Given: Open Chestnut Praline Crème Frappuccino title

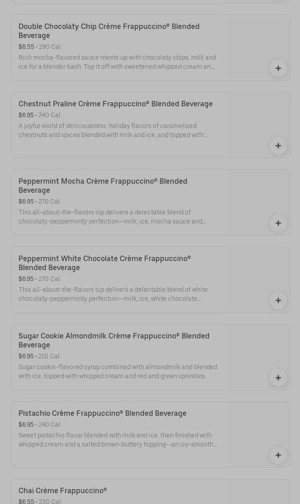Looking at the screenshot, I should 115,104.
